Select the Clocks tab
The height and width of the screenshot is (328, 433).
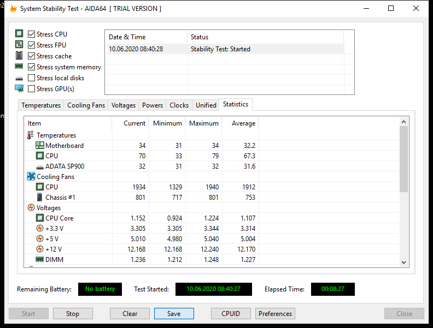(x=179, y=105)
